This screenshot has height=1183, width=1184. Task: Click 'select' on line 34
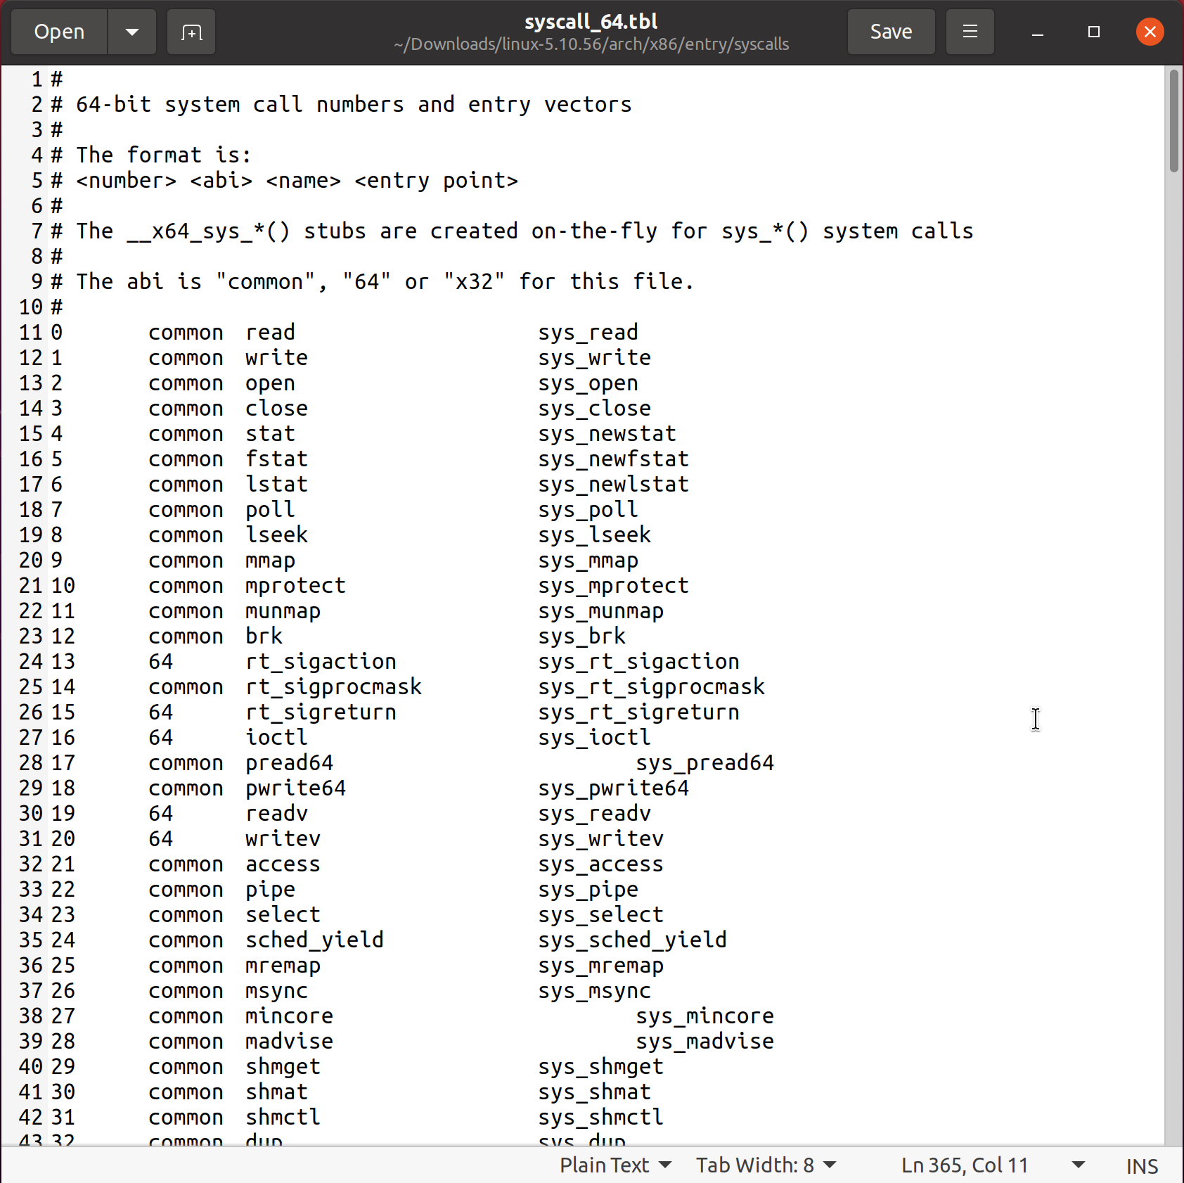coord(283,914)
